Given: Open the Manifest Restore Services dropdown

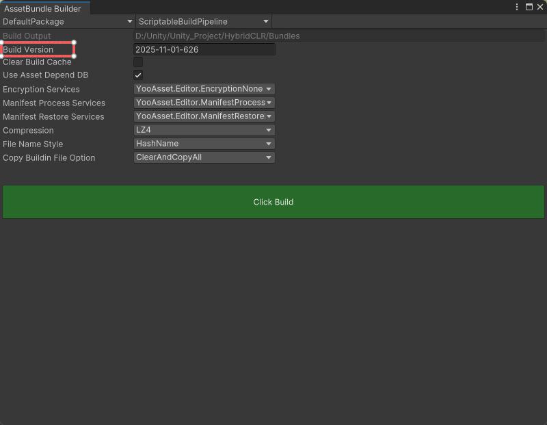Looking at the screenshot, I should (x=204, y=116).
